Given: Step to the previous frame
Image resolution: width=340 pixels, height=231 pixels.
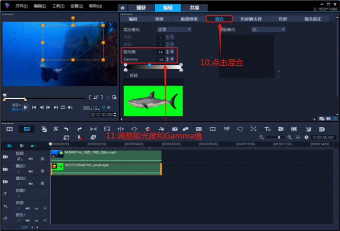Looking at the screenshot, I should coord(41,107).
